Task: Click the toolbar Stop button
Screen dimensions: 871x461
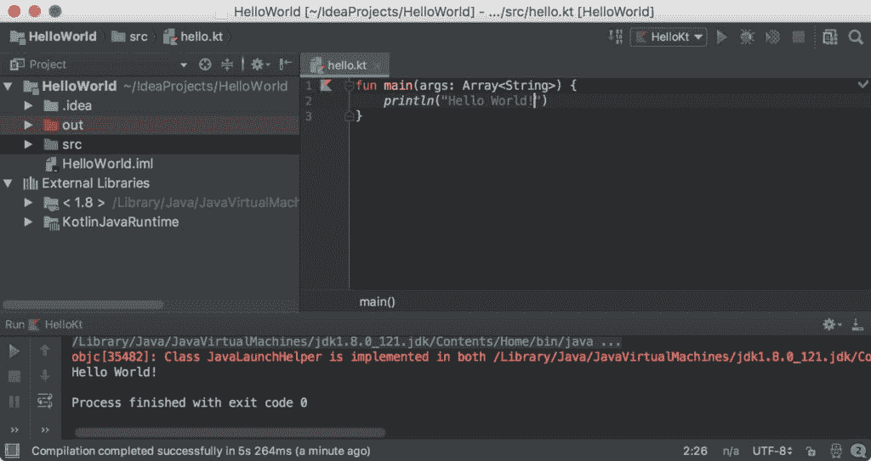Action: 798,37
